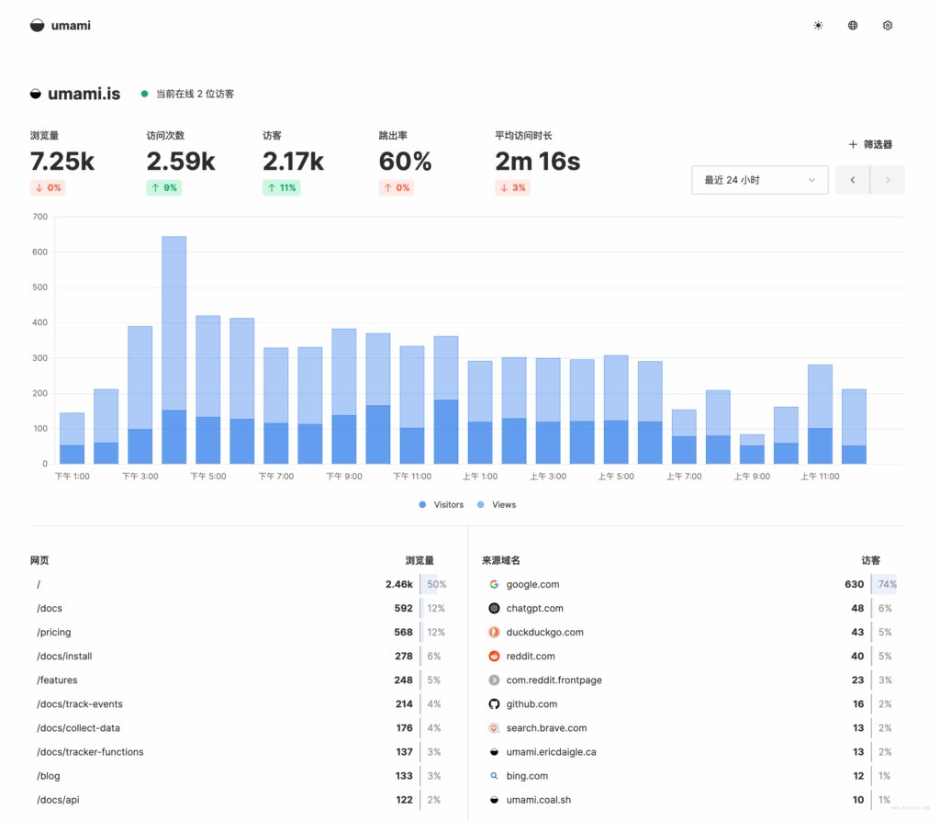Toggle Visitors series in chart legend

tap(442, 505)
